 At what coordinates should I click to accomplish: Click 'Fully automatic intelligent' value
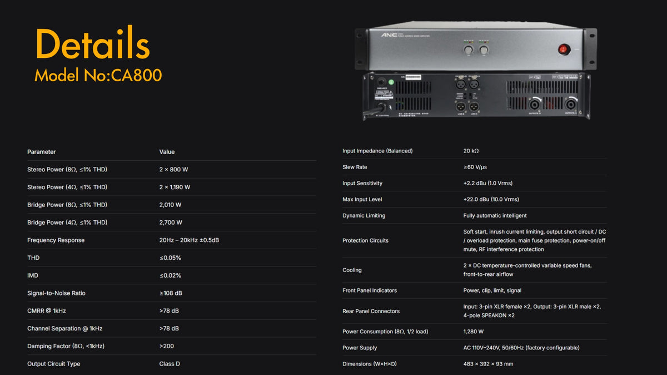click(x=495, y=215)
